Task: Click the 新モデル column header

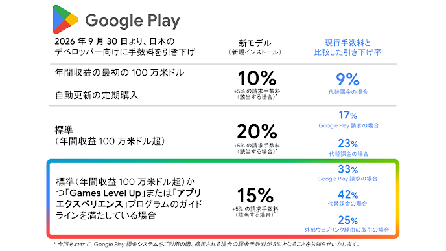Action: [255, 47]
